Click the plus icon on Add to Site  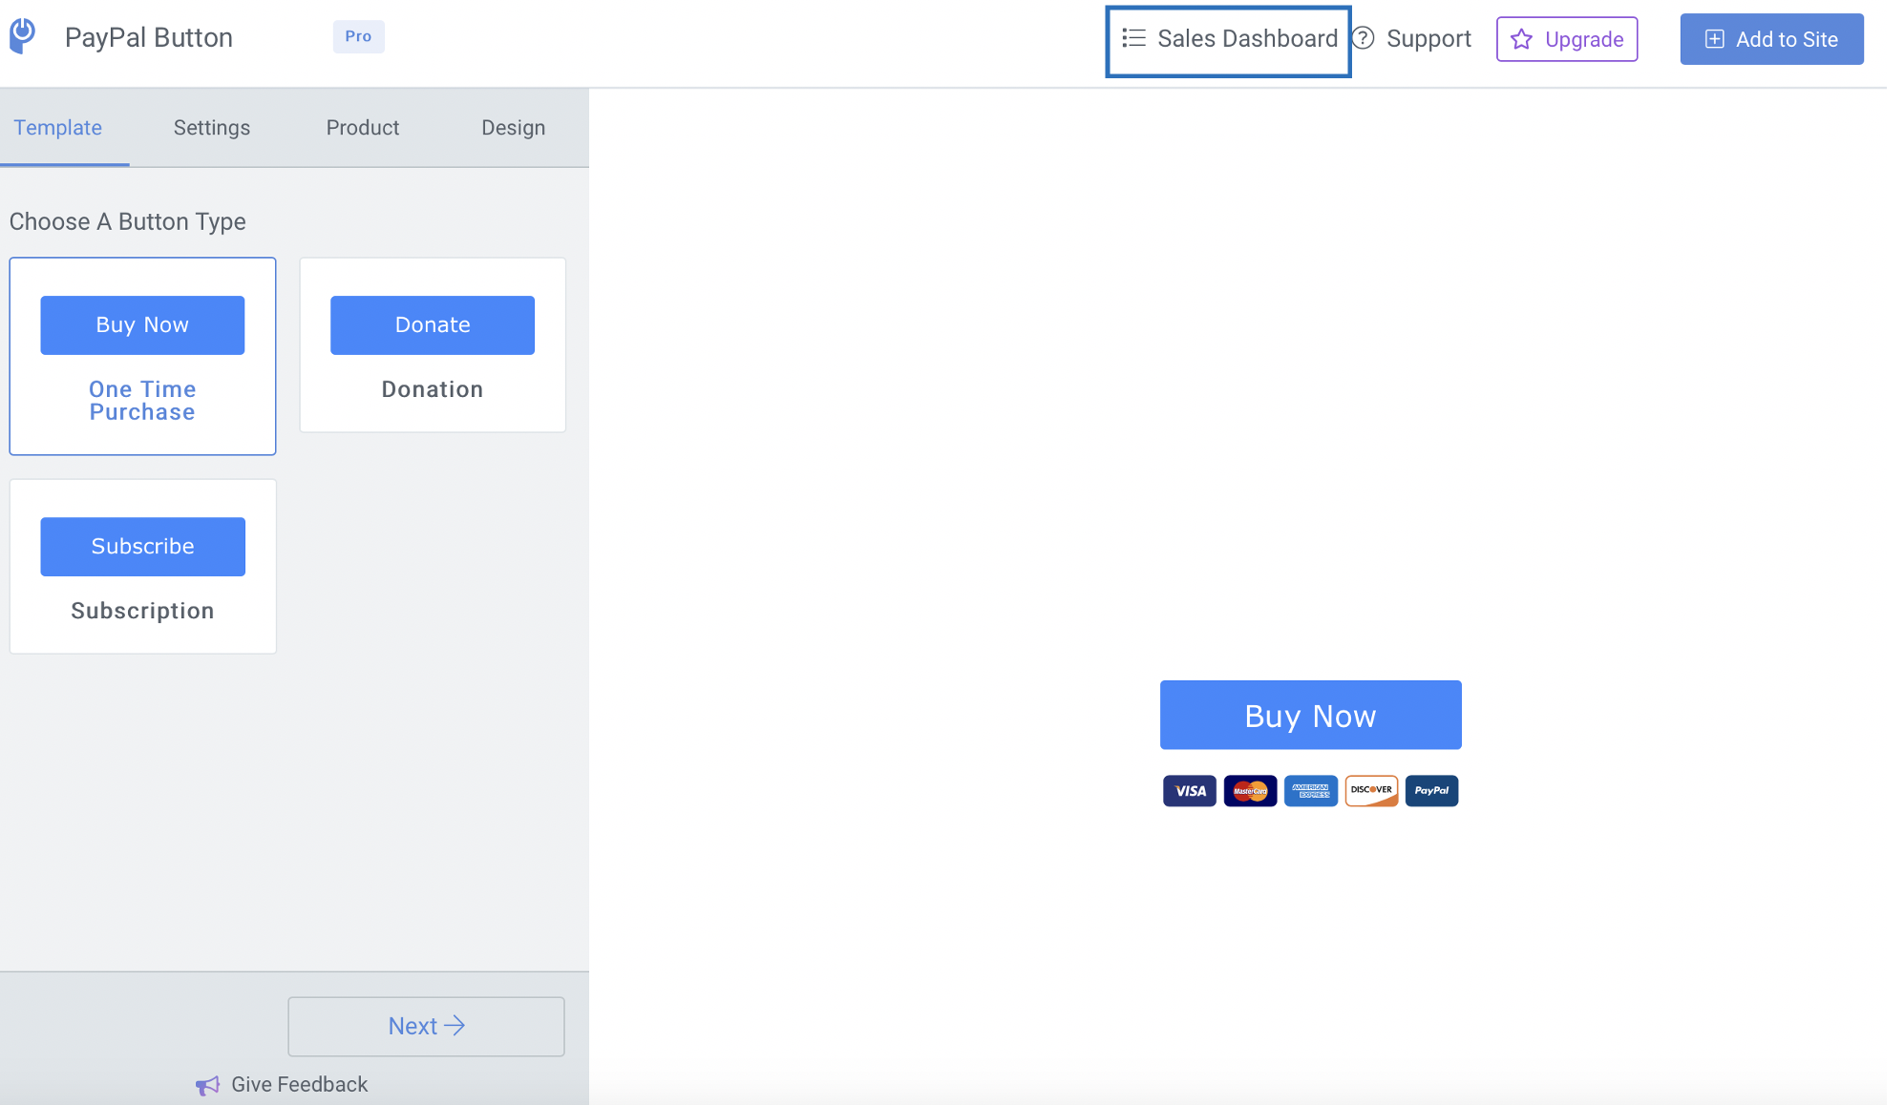[1715, 39]
